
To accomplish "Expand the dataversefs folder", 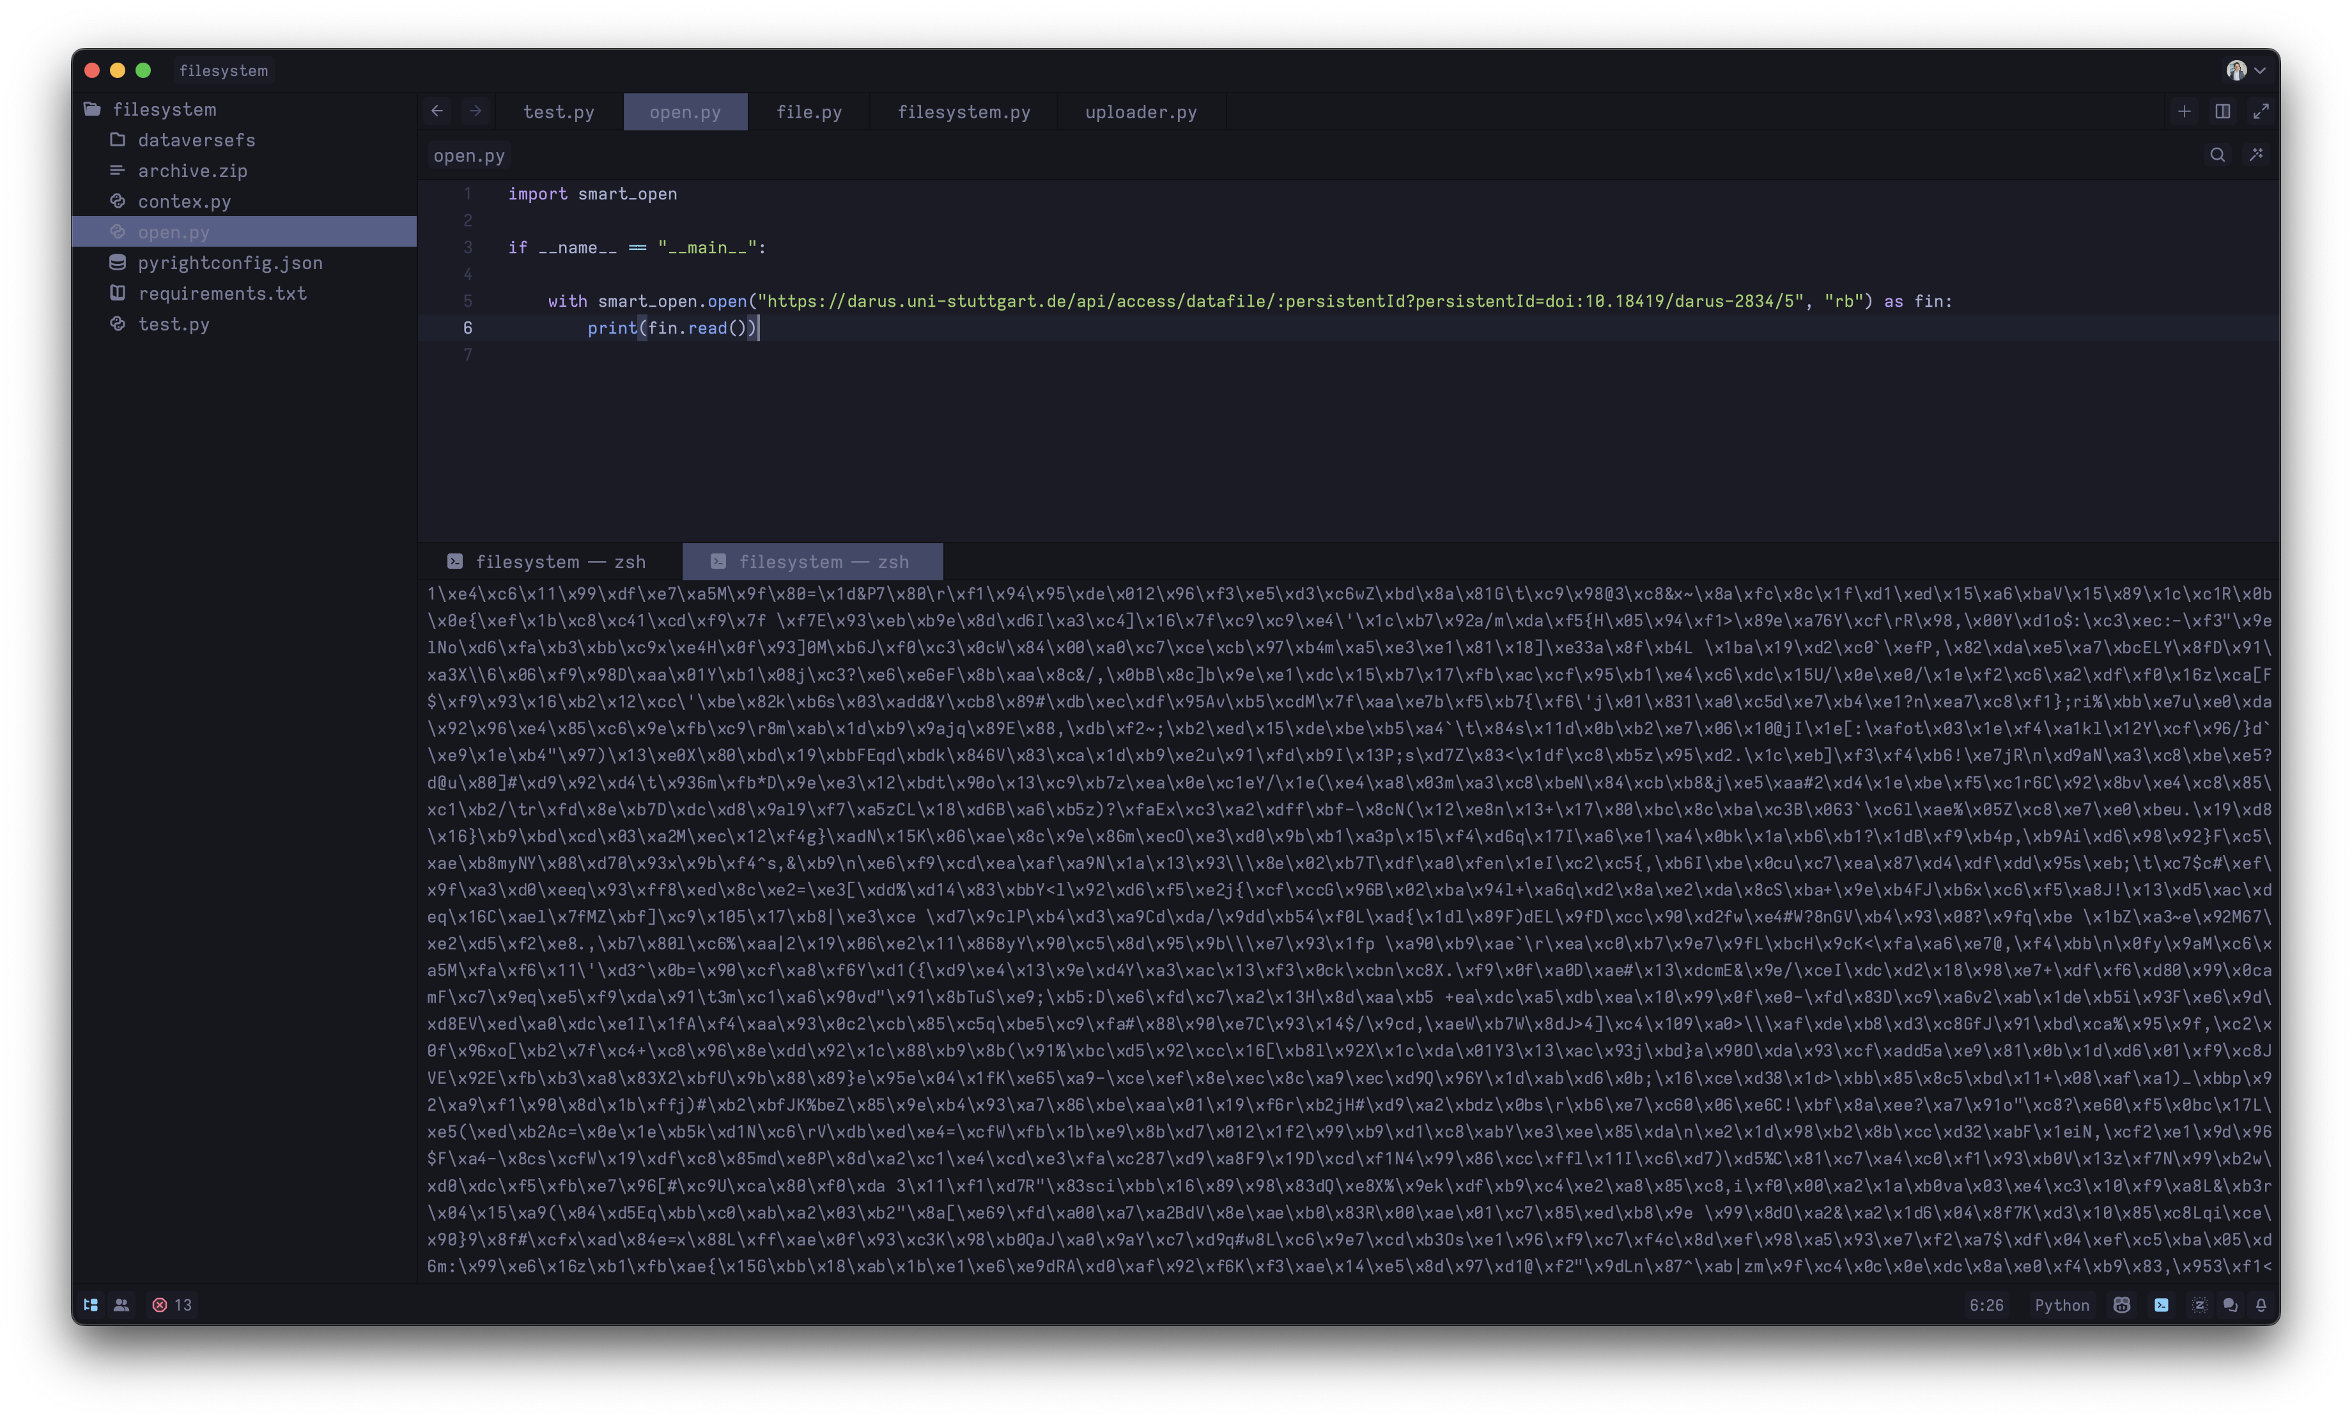I will 196,141.
